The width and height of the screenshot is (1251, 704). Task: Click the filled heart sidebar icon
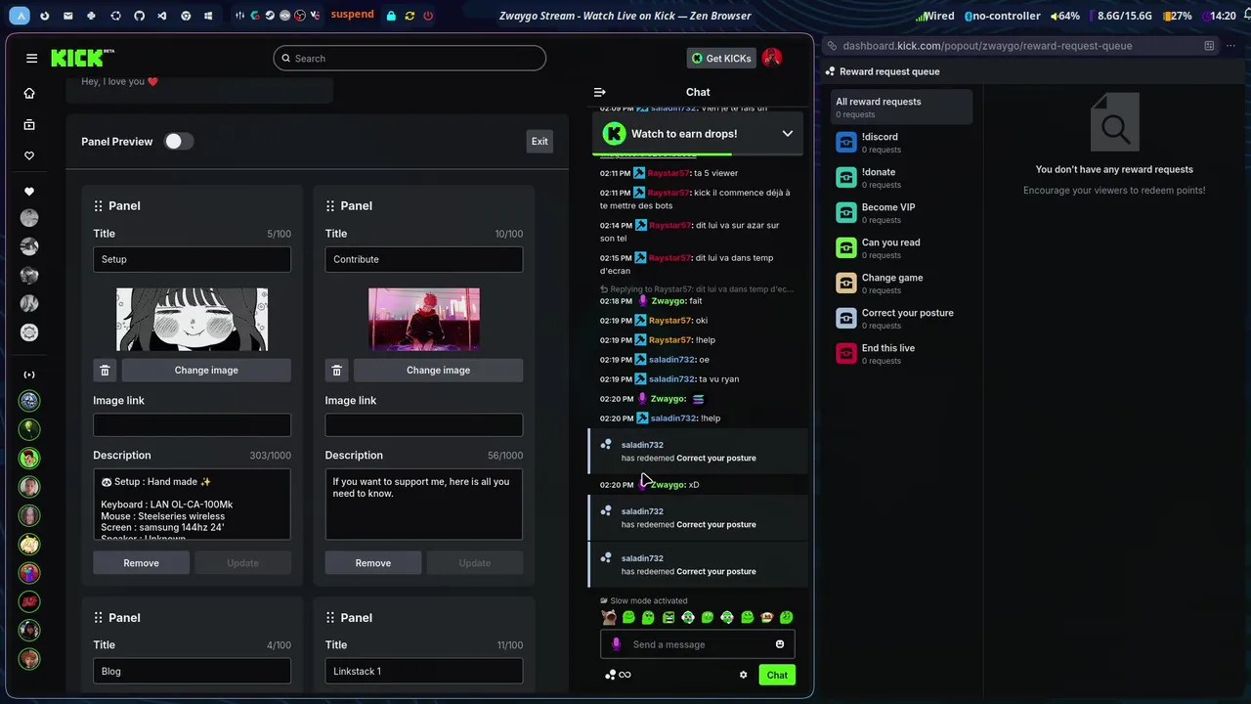coord(29,192)
